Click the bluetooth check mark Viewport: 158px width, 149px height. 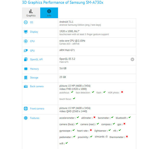coord(129,117)
